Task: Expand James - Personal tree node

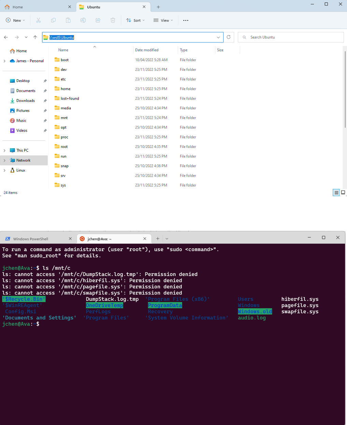Action: [x=4, y=61]
